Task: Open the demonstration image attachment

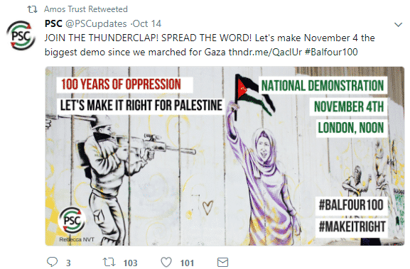Action: 225,156
